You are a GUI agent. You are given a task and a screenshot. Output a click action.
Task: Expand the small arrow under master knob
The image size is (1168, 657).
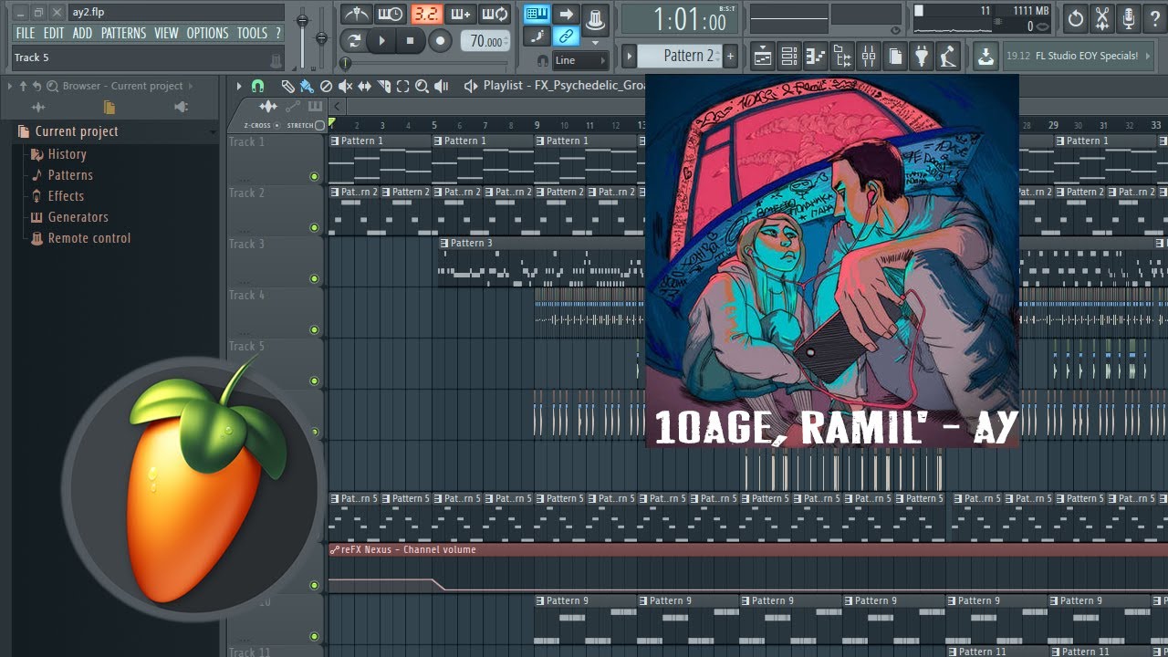coord(595,42)
